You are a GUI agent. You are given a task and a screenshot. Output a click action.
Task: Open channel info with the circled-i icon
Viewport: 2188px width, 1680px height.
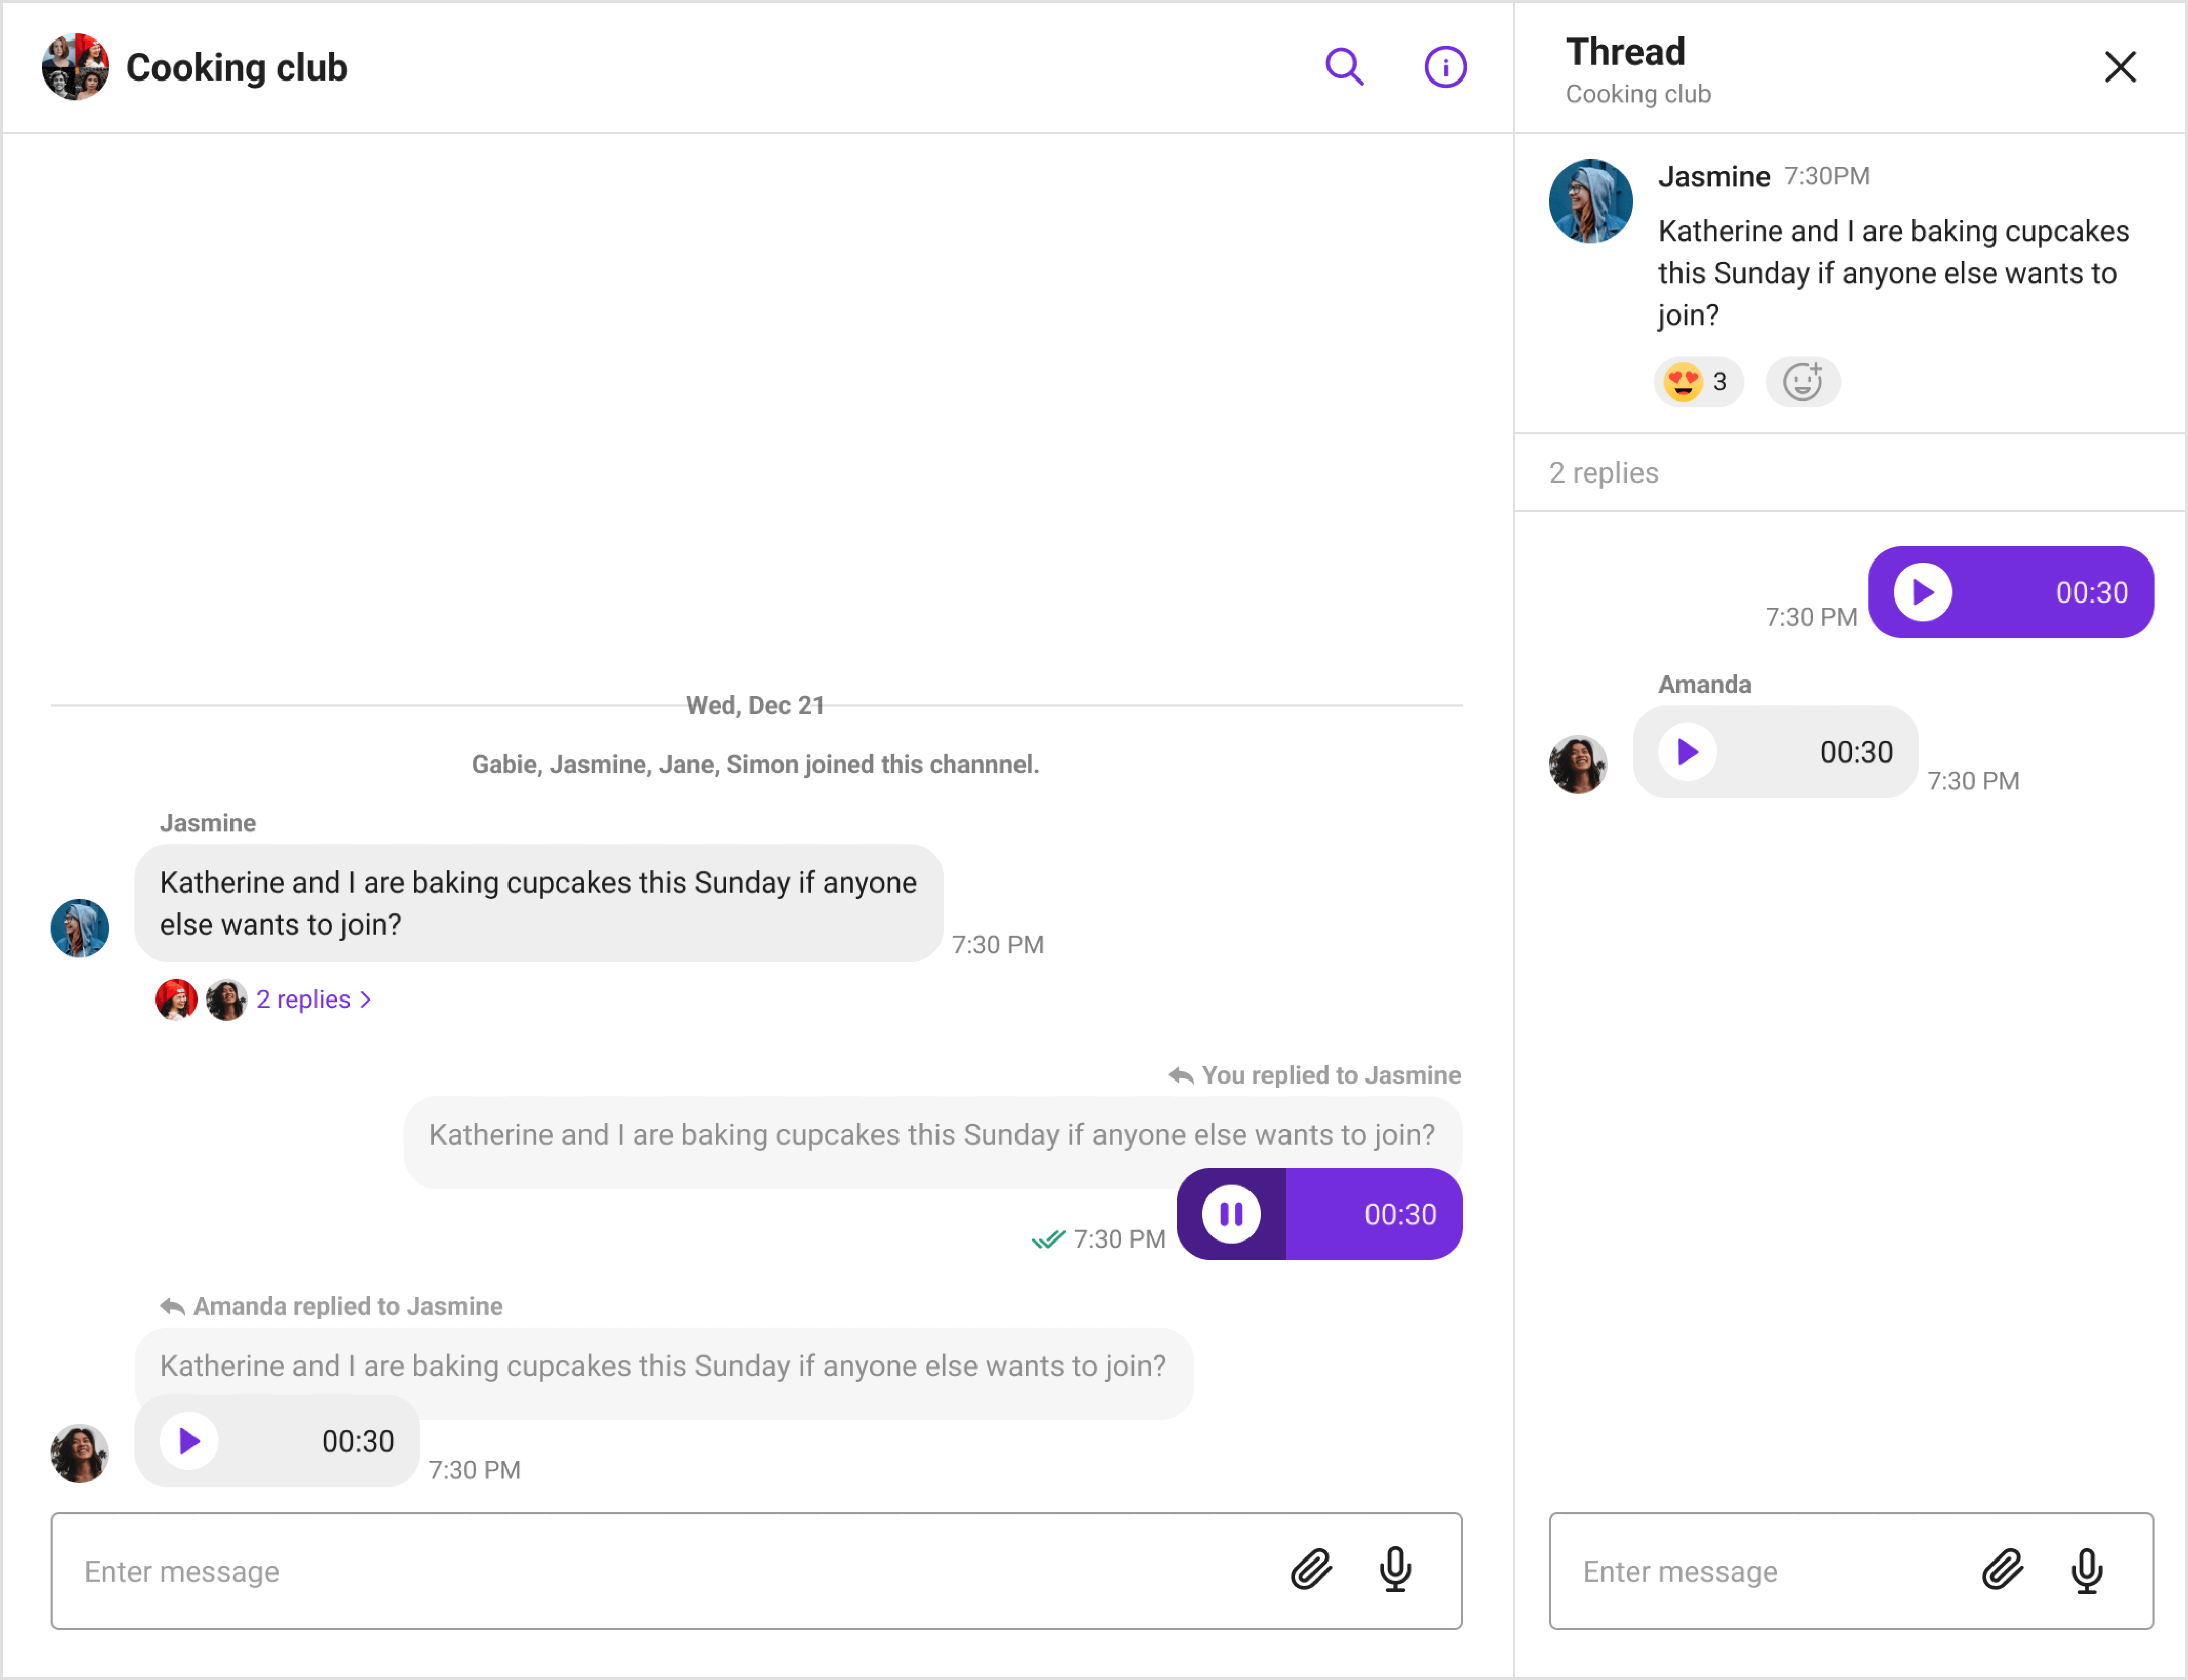click(x=1444, y=67)
